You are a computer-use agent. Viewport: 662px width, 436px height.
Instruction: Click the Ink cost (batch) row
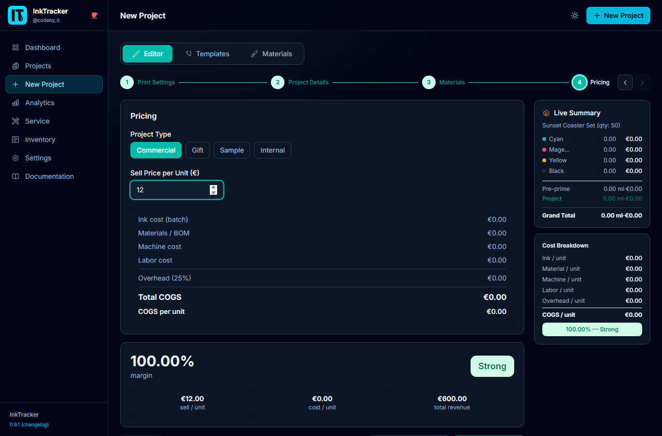[x=322, y=219]
